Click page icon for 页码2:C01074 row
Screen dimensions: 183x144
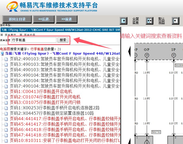coord(6,97)
